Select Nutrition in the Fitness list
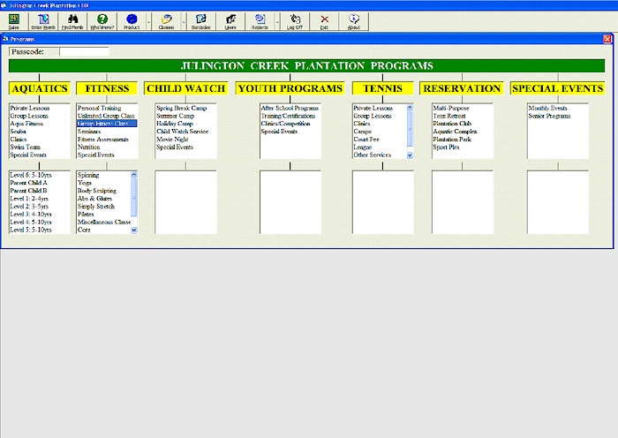 (88, 147)
